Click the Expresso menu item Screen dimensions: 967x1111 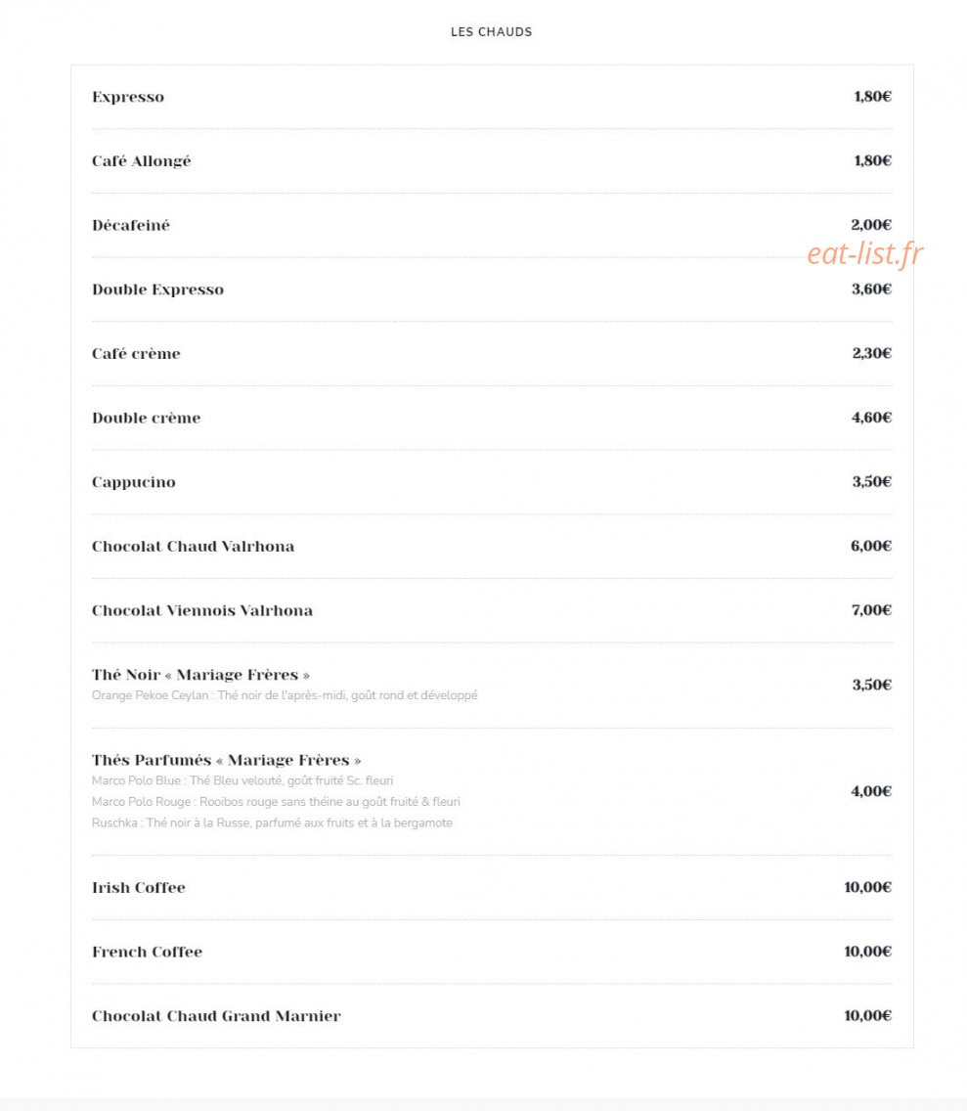click(127, 97)
